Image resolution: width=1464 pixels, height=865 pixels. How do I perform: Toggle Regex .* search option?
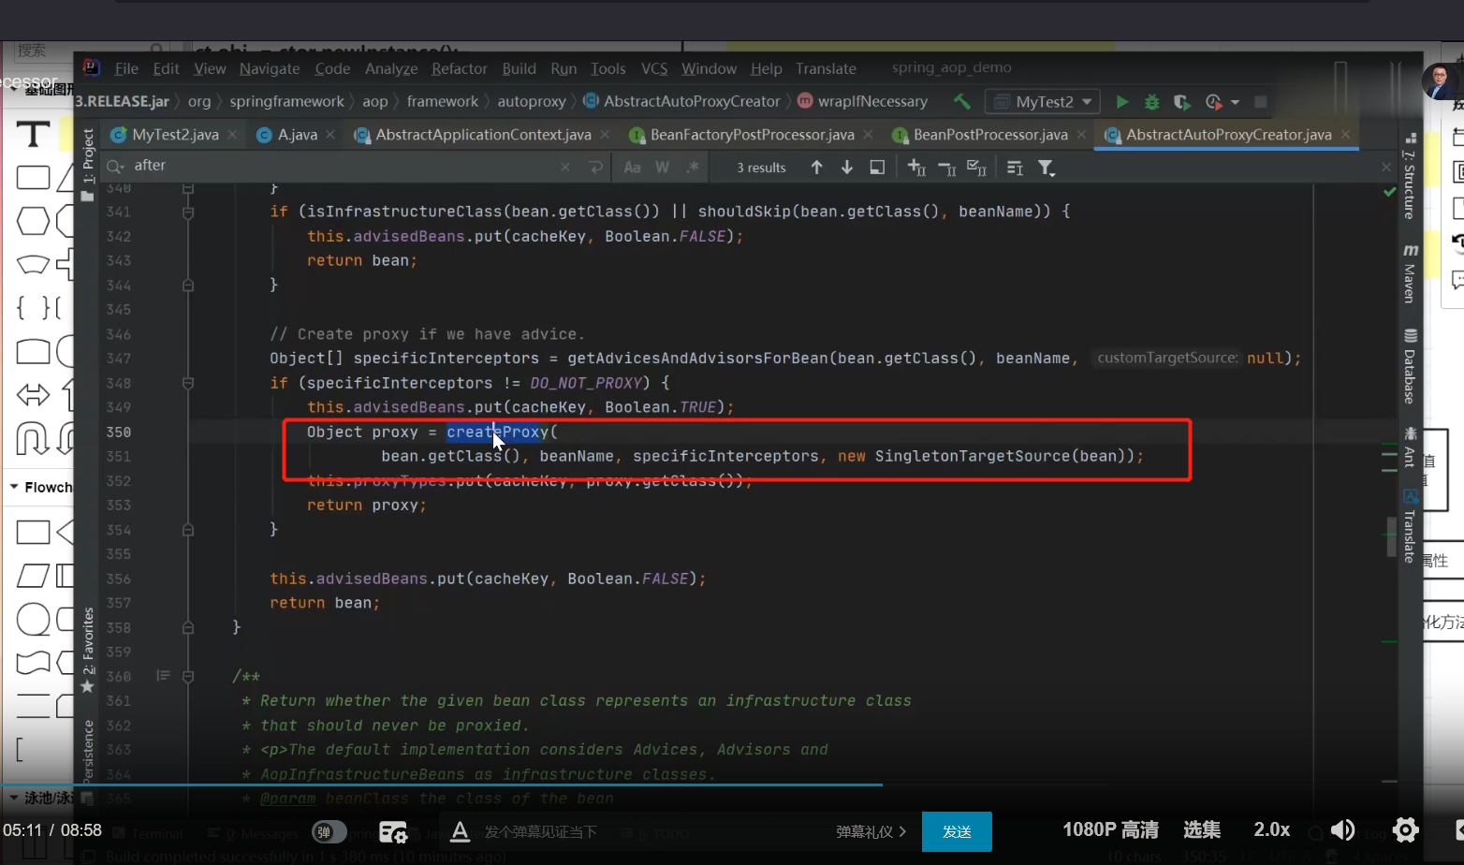[x=693, y=168]
